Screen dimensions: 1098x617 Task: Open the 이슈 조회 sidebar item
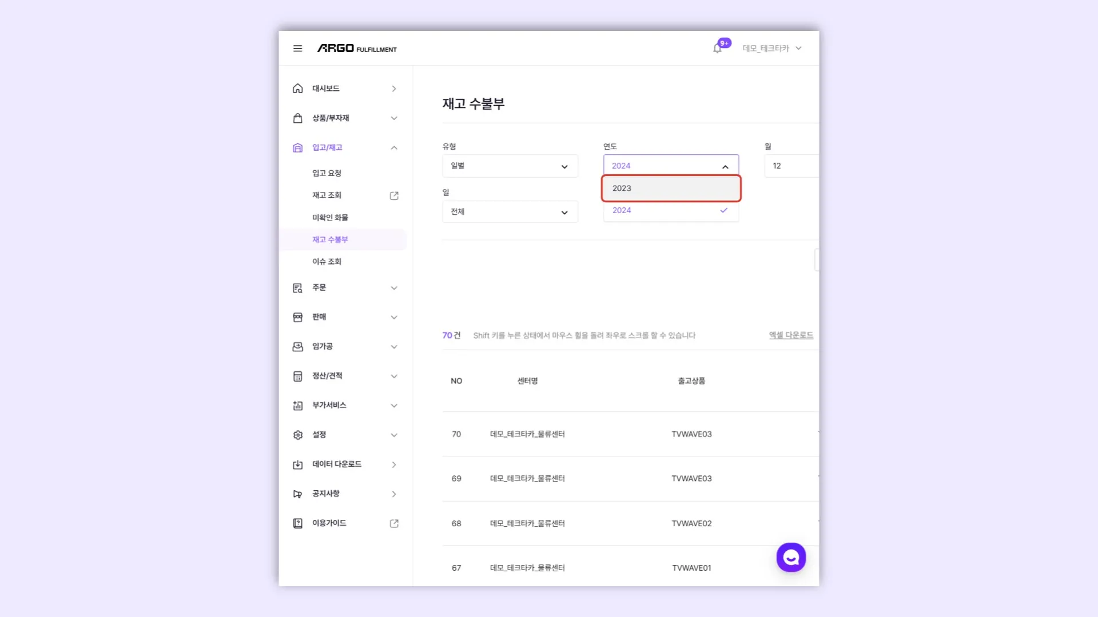coord(327,262)
